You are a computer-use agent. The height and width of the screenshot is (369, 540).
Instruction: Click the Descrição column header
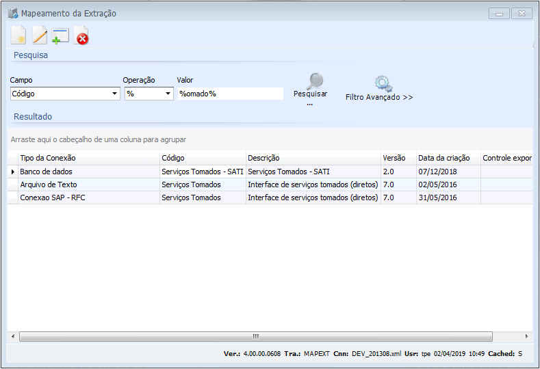(312, 158)
